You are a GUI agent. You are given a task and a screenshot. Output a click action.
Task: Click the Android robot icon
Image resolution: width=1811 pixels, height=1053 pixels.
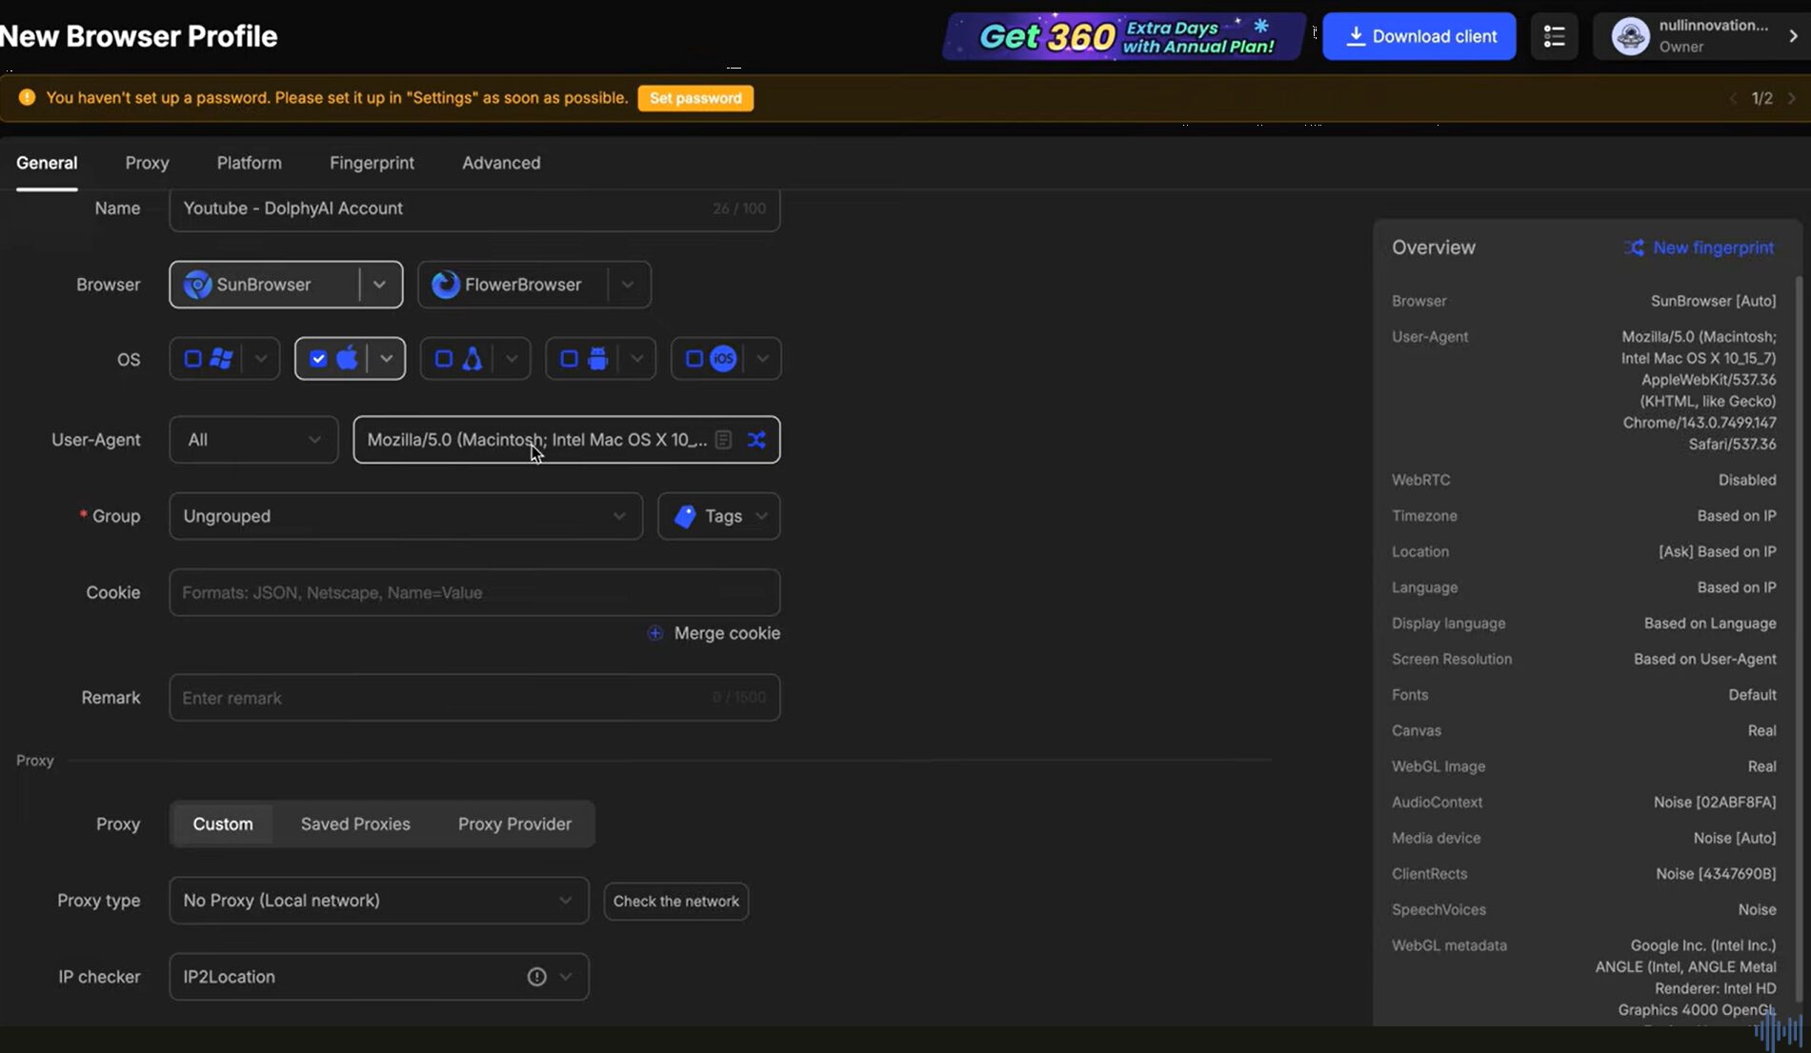(x=598, y=359)
